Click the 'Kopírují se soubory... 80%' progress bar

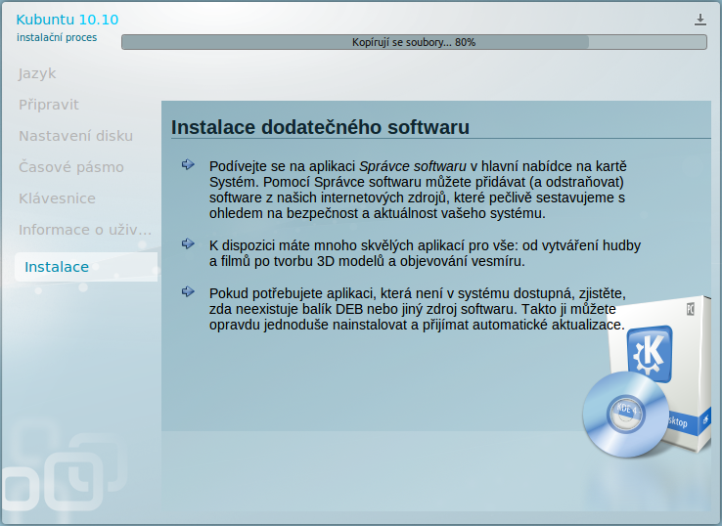point(414,42)
